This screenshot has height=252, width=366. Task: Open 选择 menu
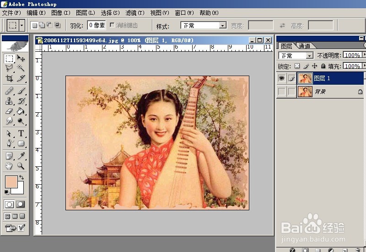coord(110,13)
